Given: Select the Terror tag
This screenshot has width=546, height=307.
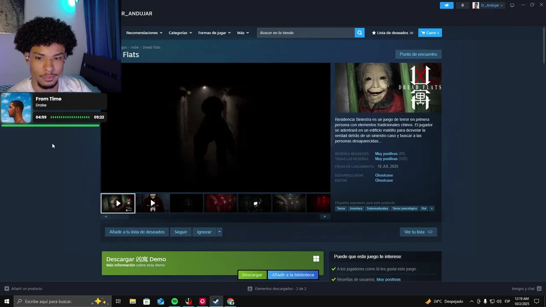Looking at the screenshot, I should tap(341, 209).
